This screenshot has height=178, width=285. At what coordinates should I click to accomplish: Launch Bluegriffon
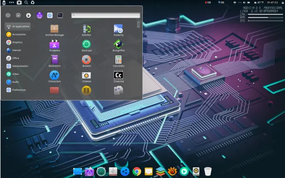[x=118, y=46]
